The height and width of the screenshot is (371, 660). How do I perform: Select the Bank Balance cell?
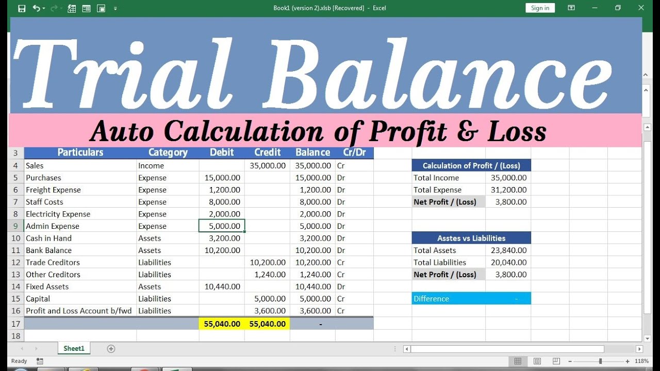(80, 250)
